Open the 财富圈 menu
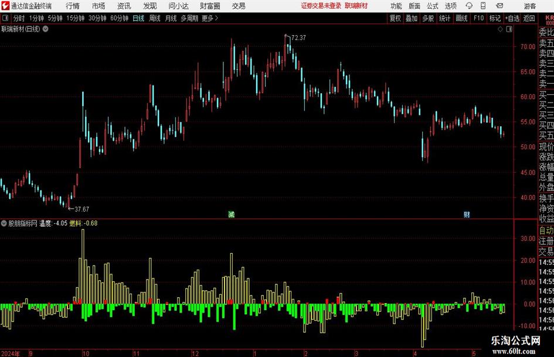Screen dimensions: 554x357 [x=210, y=6]
